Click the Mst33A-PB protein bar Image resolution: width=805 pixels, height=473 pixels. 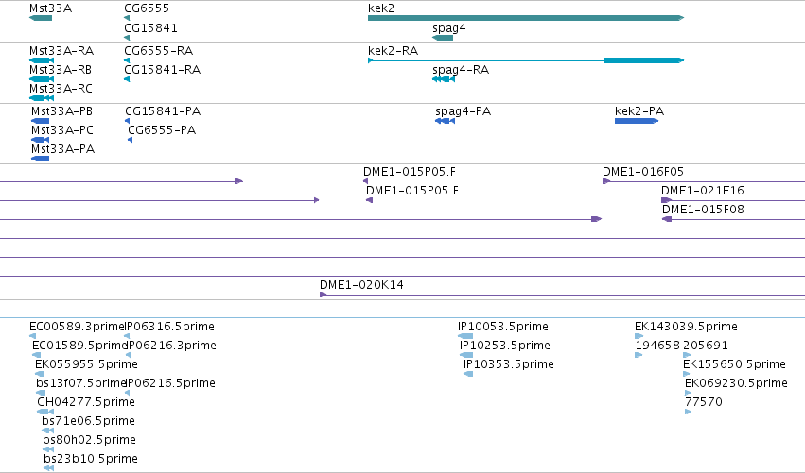click(40, 121)
